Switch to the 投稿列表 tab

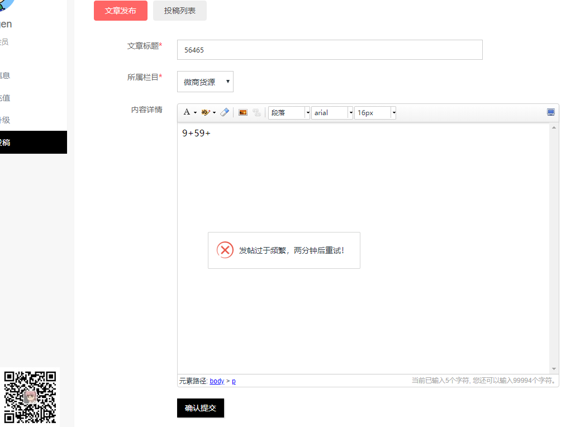tap(179, 11)
